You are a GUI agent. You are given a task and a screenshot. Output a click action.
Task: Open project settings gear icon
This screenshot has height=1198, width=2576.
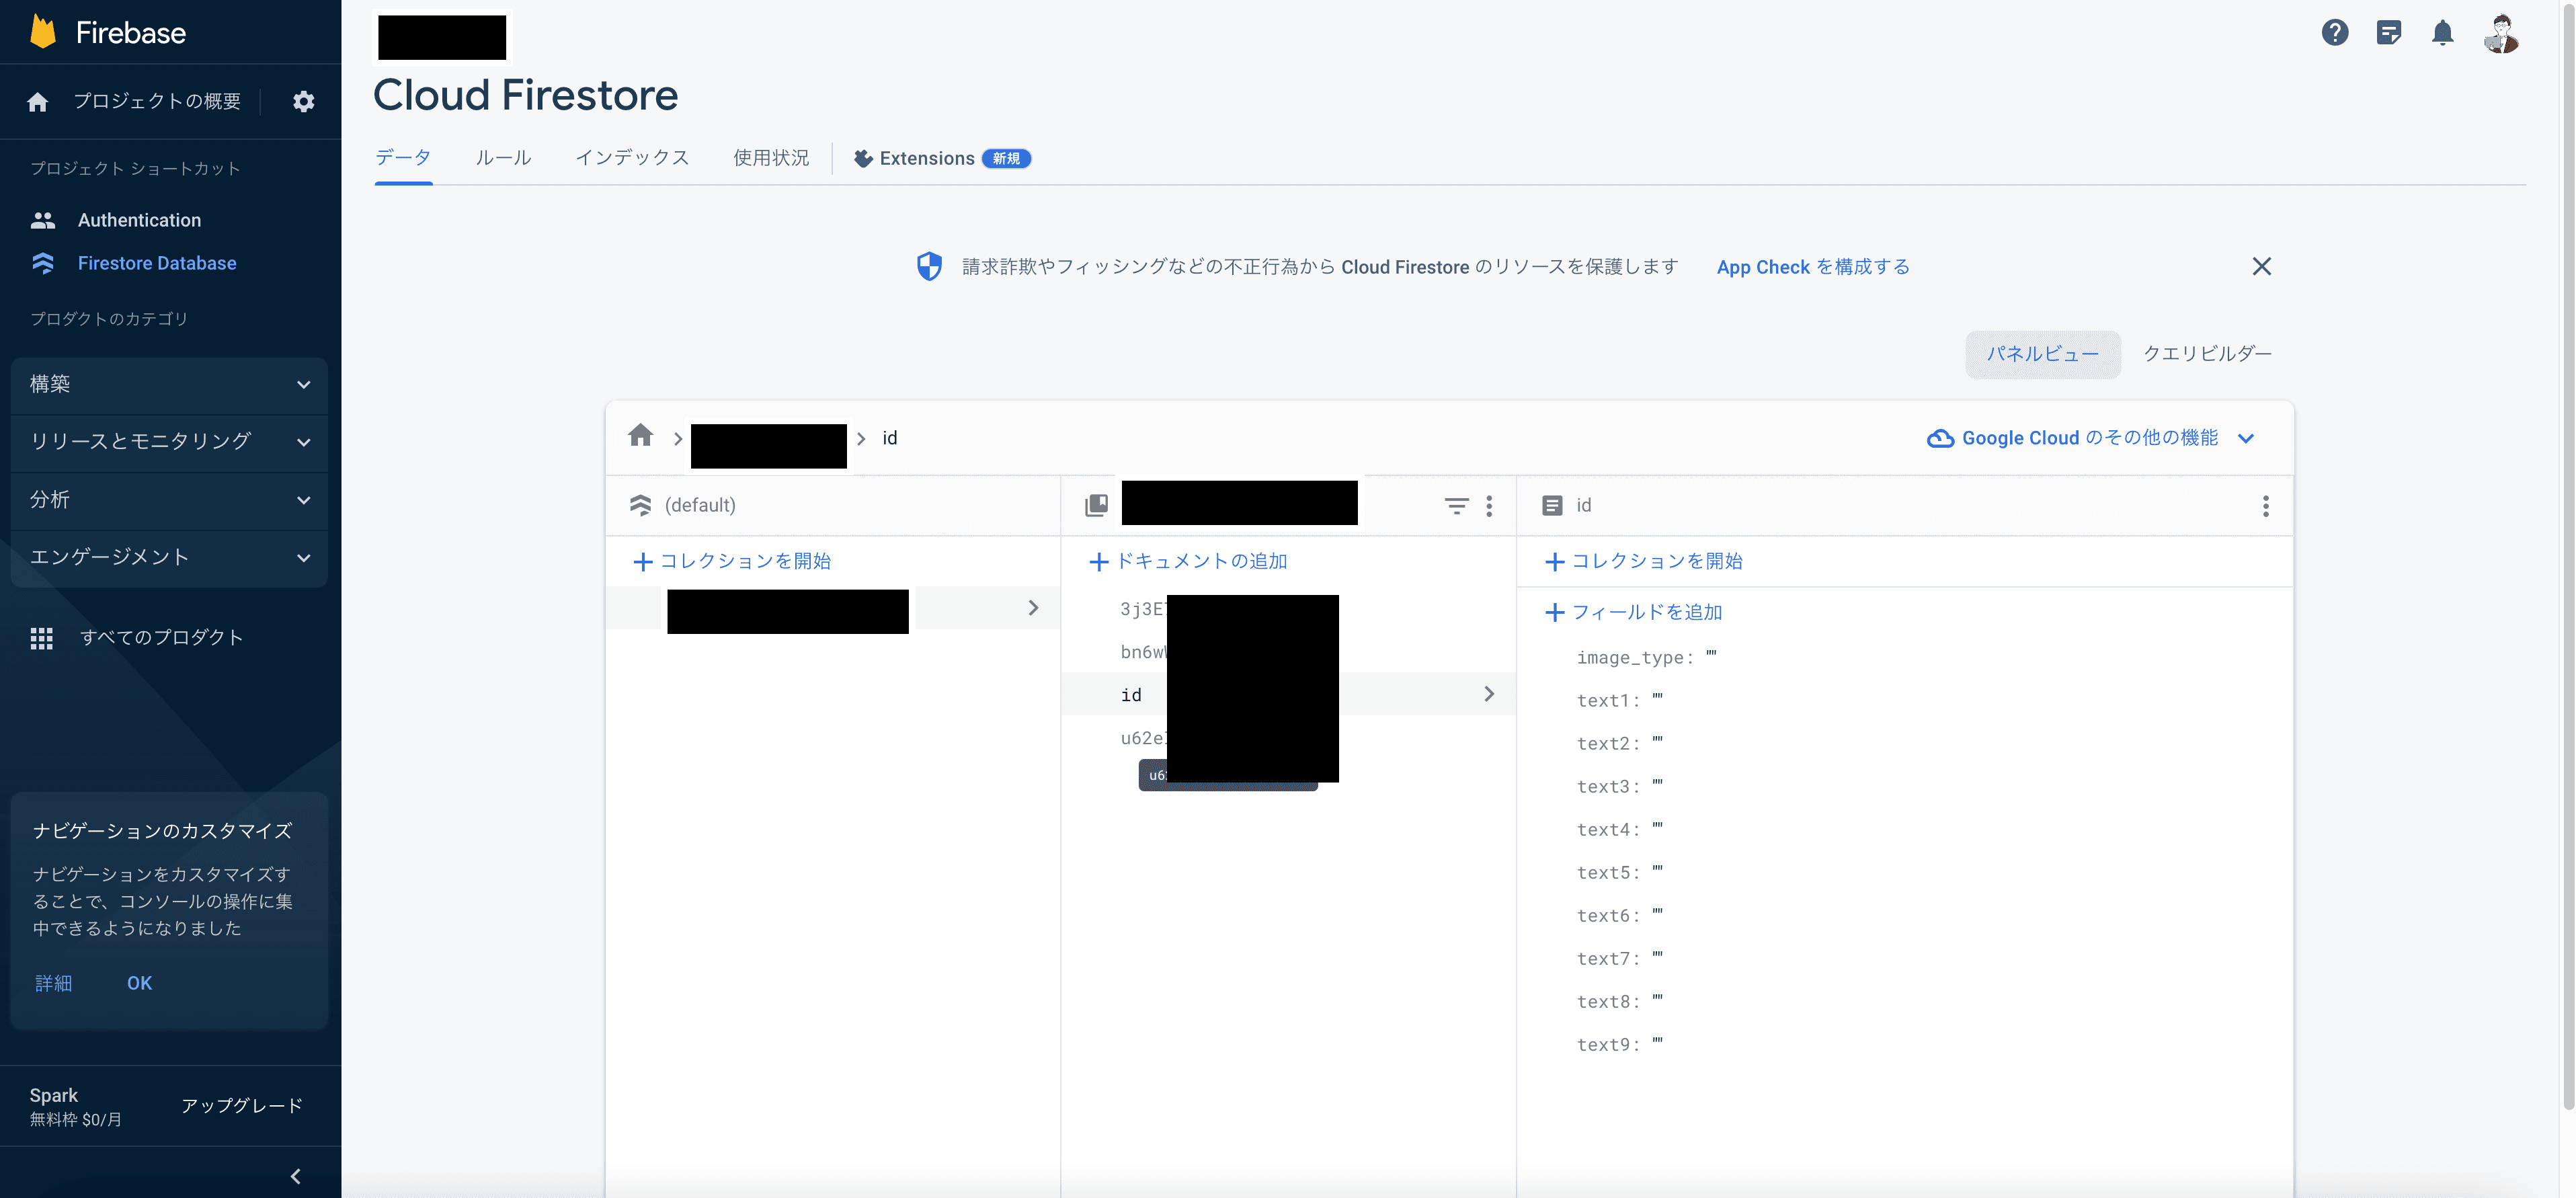click(303, 101)
